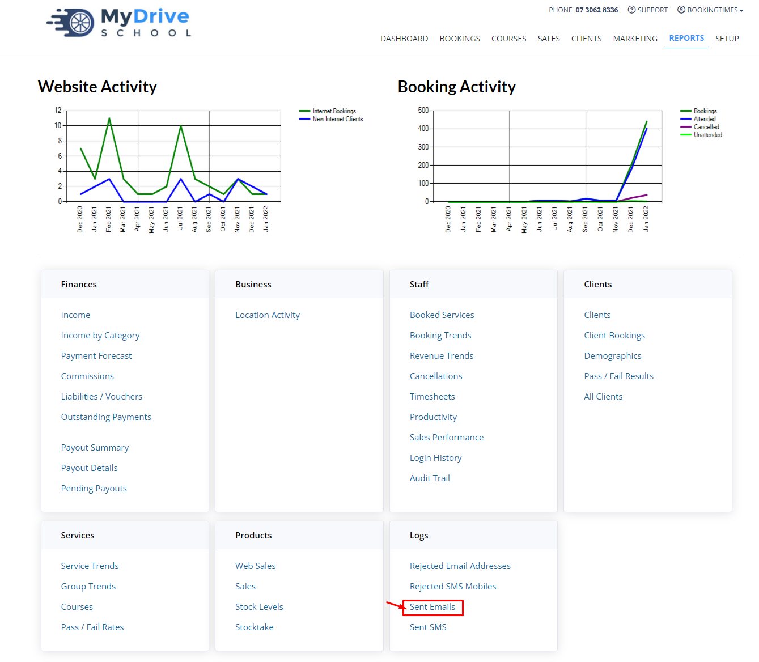Open Booking Trends report
Screen dimensions: 759x662
point(440,335)
